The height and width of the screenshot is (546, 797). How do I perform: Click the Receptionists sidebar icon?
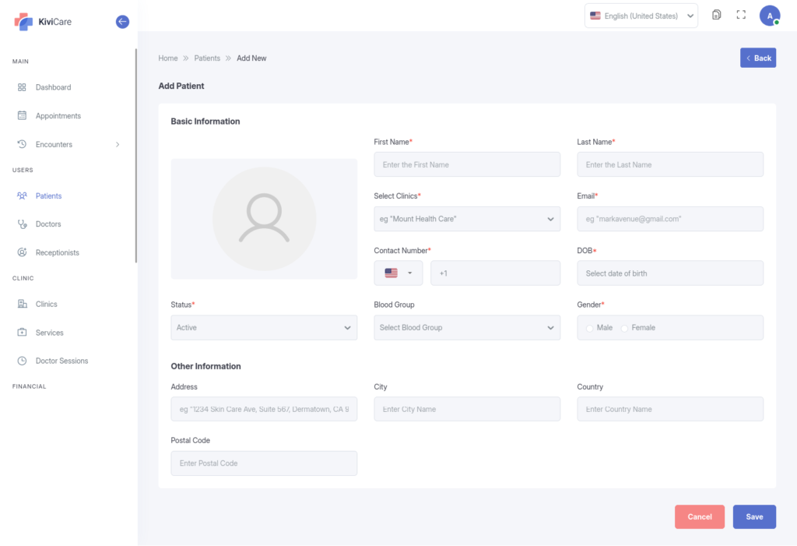tap(22, 252)
